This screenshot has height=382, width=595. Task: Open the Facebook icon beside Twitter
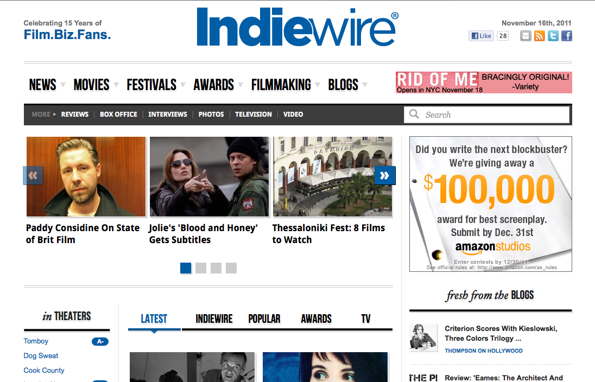566,36
